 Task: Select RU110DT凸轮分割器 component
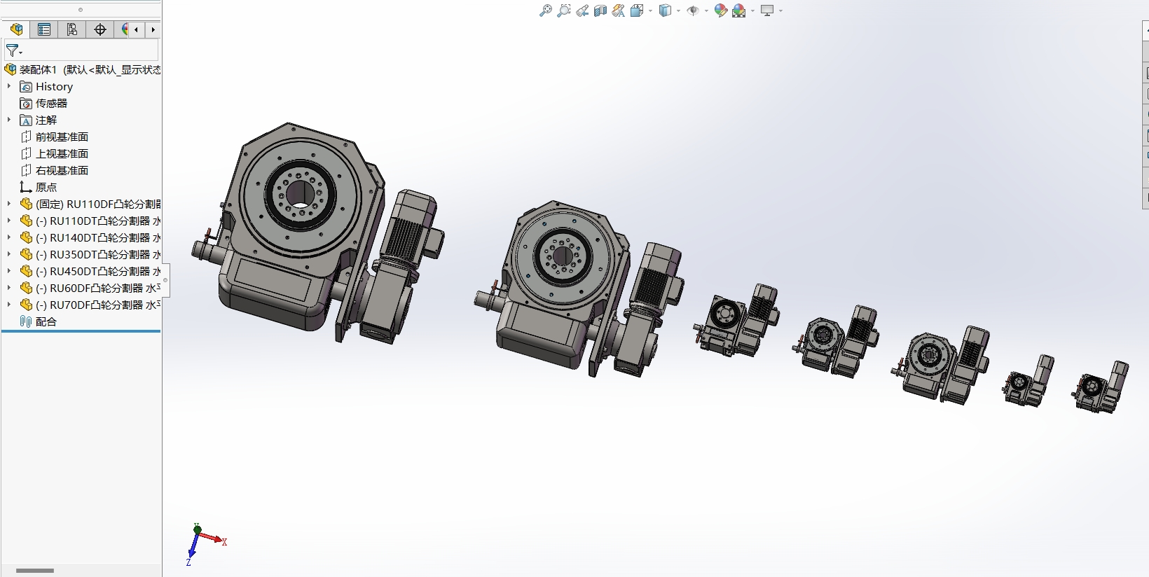click(x=98, y=221)
